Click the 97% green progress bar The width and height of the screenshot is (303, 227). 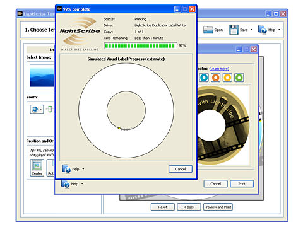point(140,45)
